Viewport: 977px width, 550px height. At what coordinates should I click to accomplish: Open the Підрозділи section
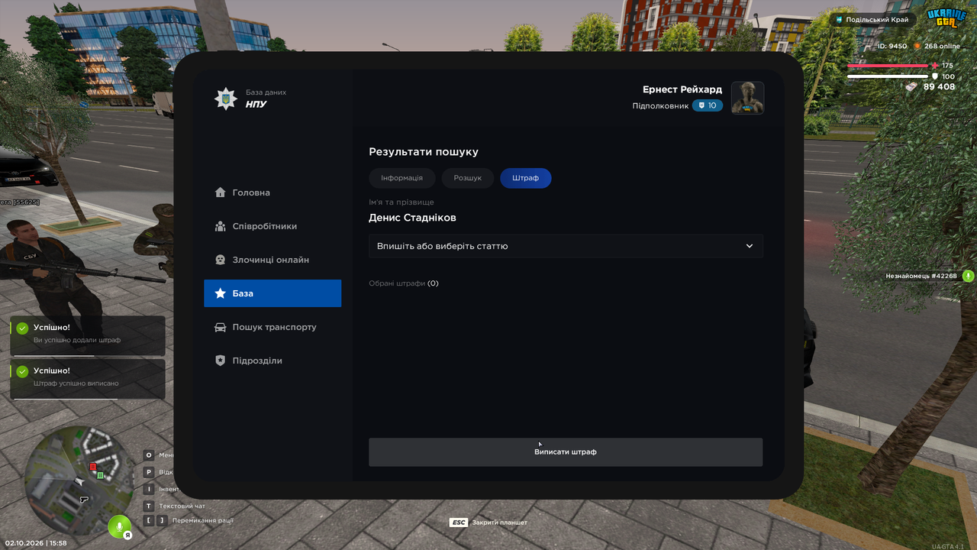point(272,361)
